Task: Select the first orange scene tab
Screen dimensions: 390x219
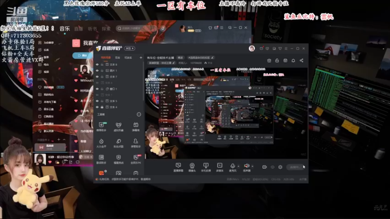Action: (106, 57)
